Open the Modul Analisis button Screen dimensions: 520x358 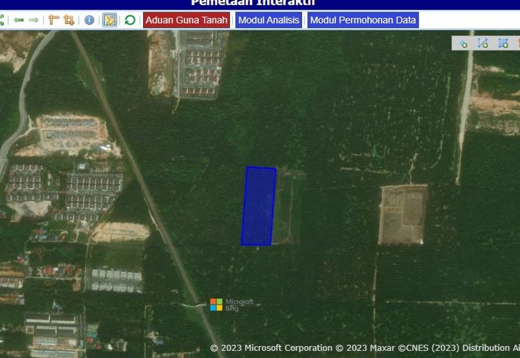pos(268,20)
